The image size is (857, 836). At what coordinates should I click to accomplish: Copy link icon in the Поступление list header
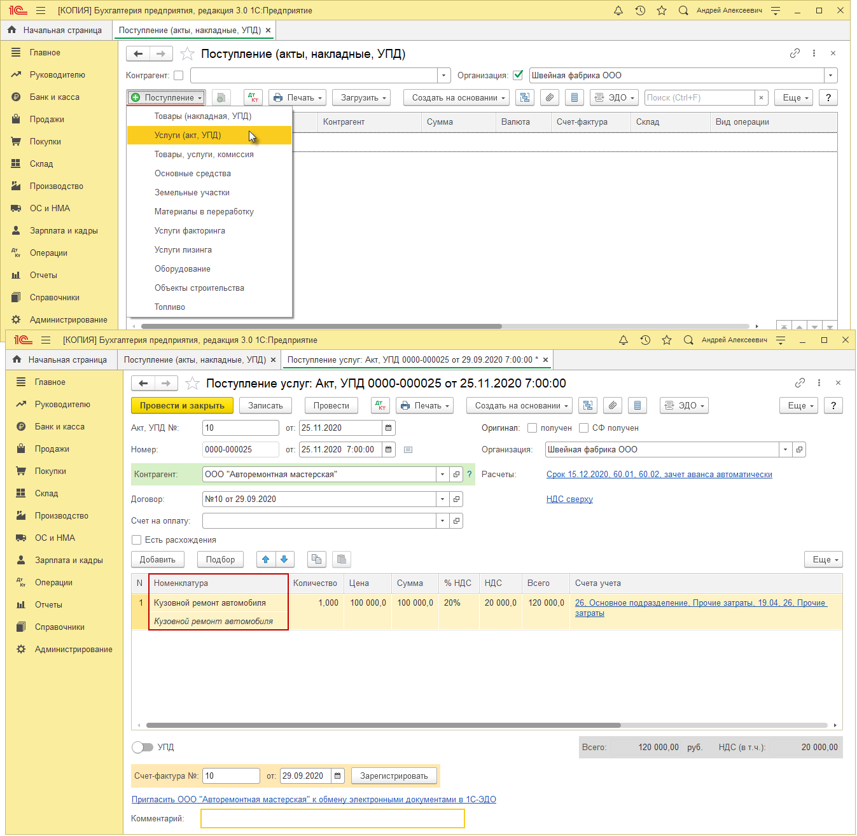[x=795, y=53]
